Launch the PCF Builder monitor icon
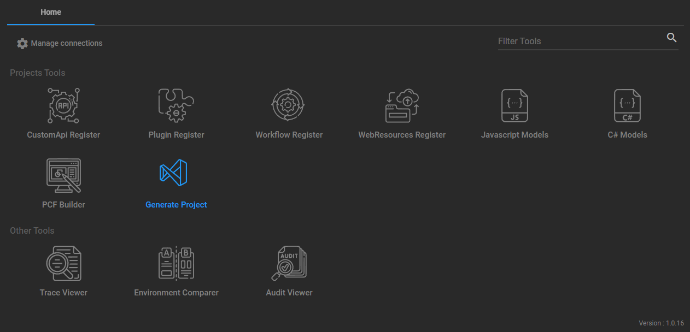 (63, 175)
